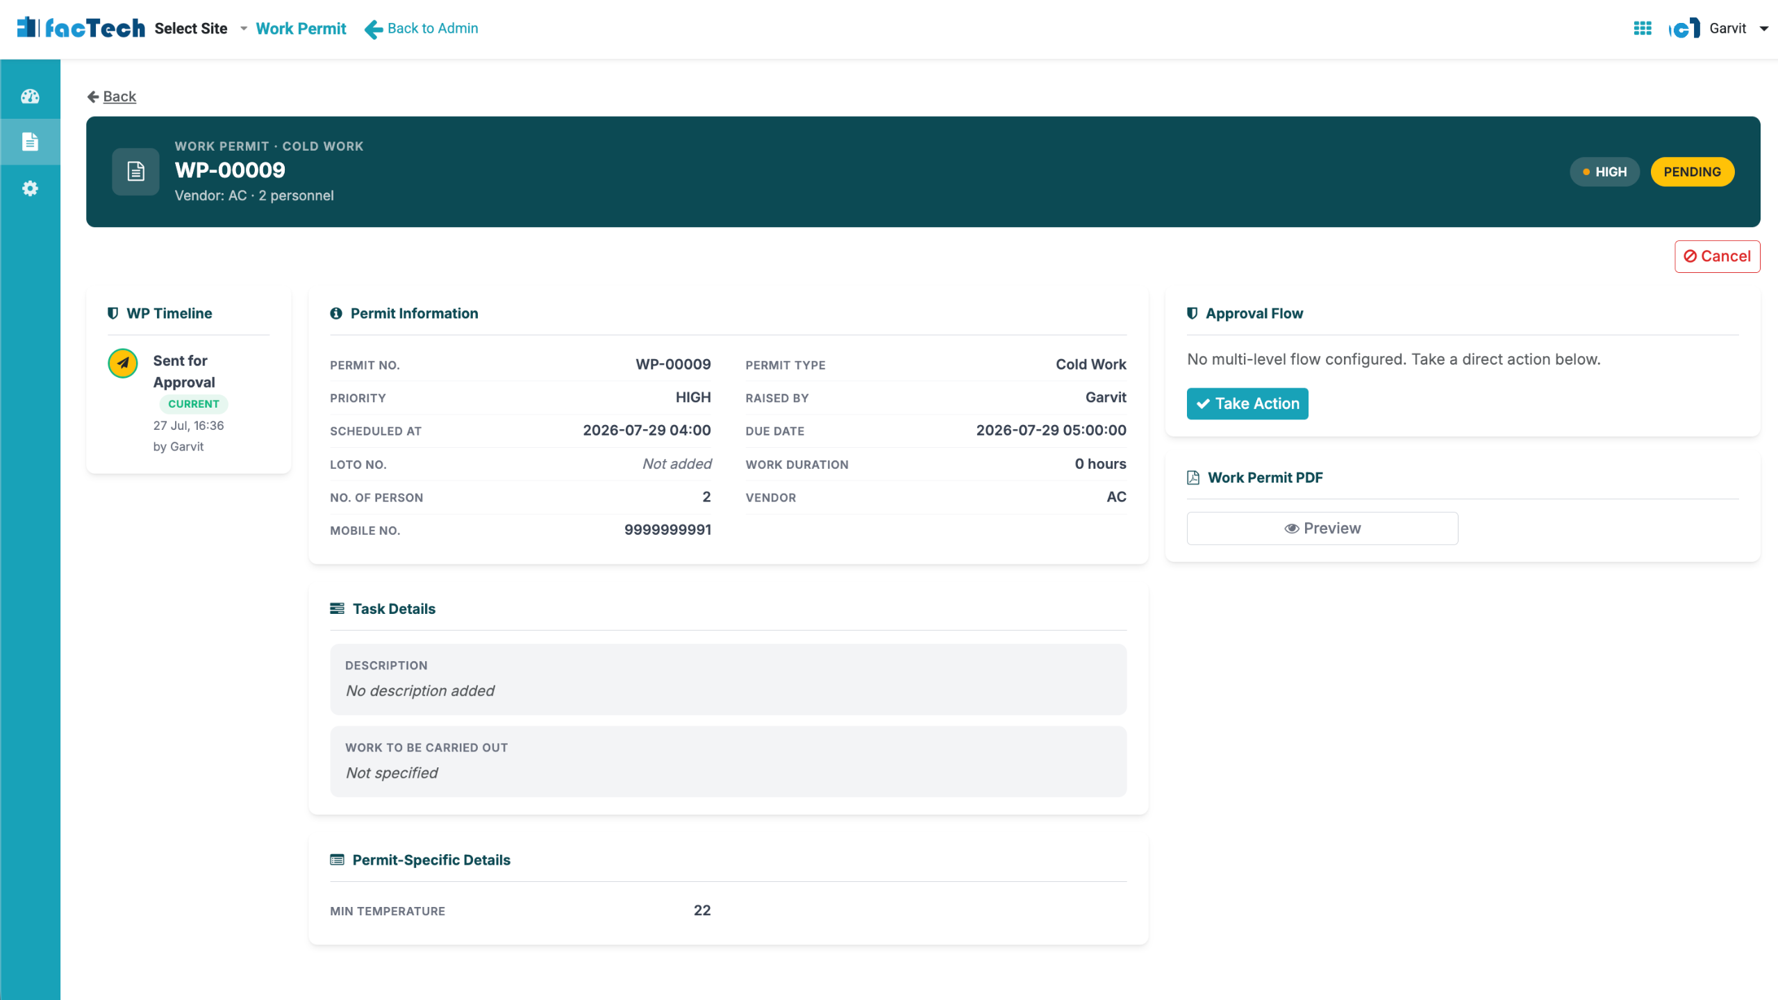
Task: Preview the Work Permit PDF
Action: (1322, 528)
